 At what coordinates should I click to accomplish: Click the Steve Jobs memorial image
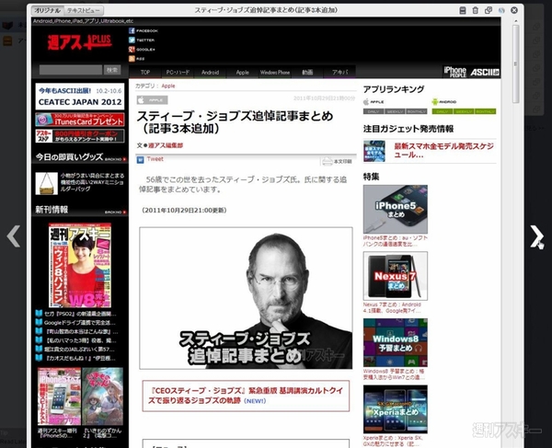point(246,298)
